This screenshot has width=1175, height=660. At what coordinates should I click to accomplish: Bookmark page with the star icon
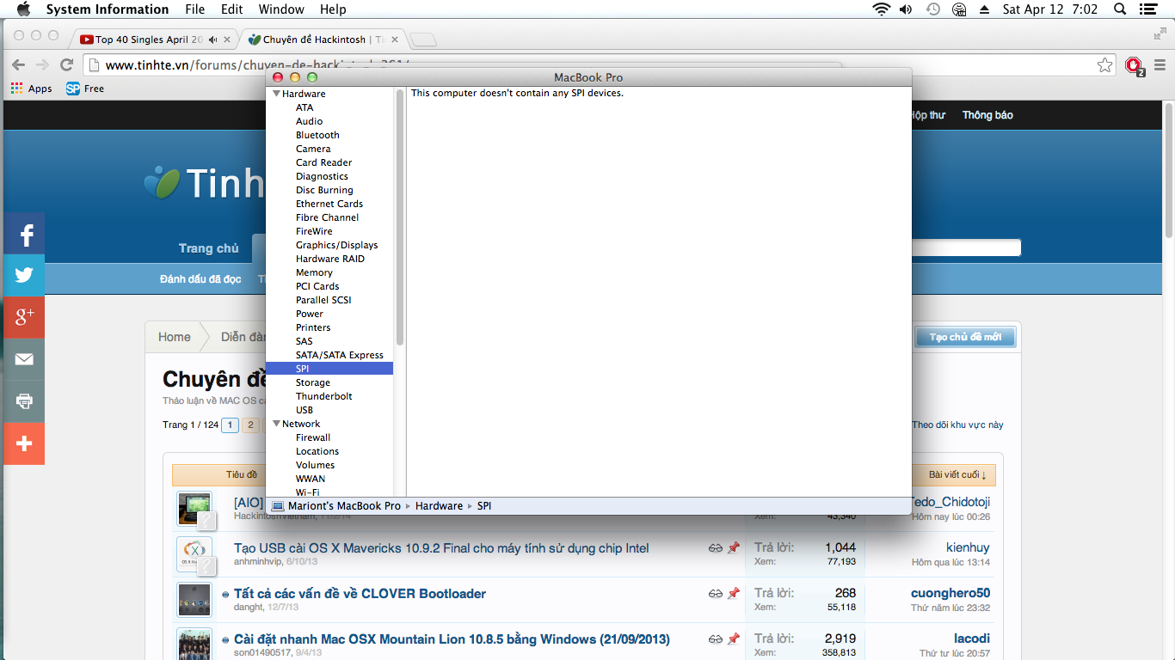[1104, 65]
